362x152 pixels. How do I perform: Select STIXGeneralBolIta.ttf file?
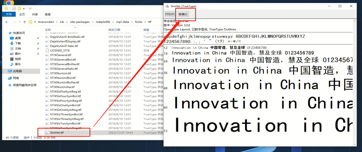coord(65,64)
